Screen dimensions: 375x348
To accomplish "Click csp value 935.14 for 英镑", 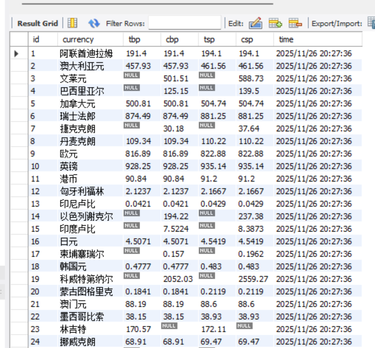I will pyautogui.click(x=255, y=166).
